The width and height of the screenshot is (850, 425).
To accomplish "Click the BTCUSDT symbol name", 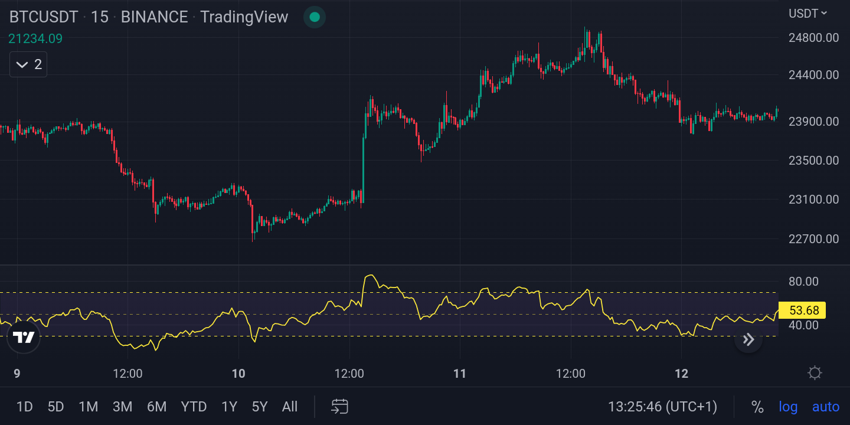I will tap(43, 17).
